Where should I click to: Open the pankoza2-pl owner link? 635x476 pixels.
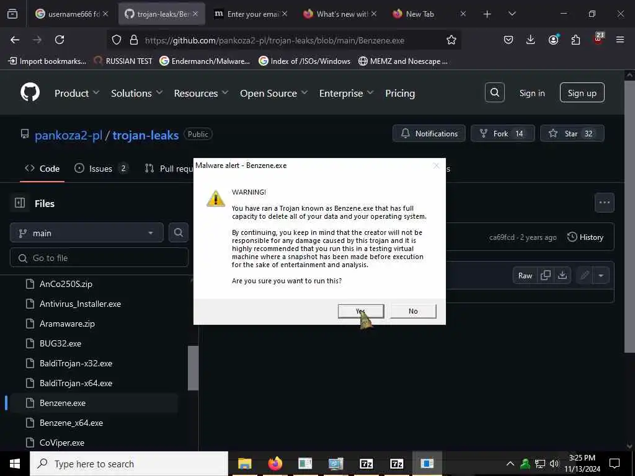(x=68, y=135)
